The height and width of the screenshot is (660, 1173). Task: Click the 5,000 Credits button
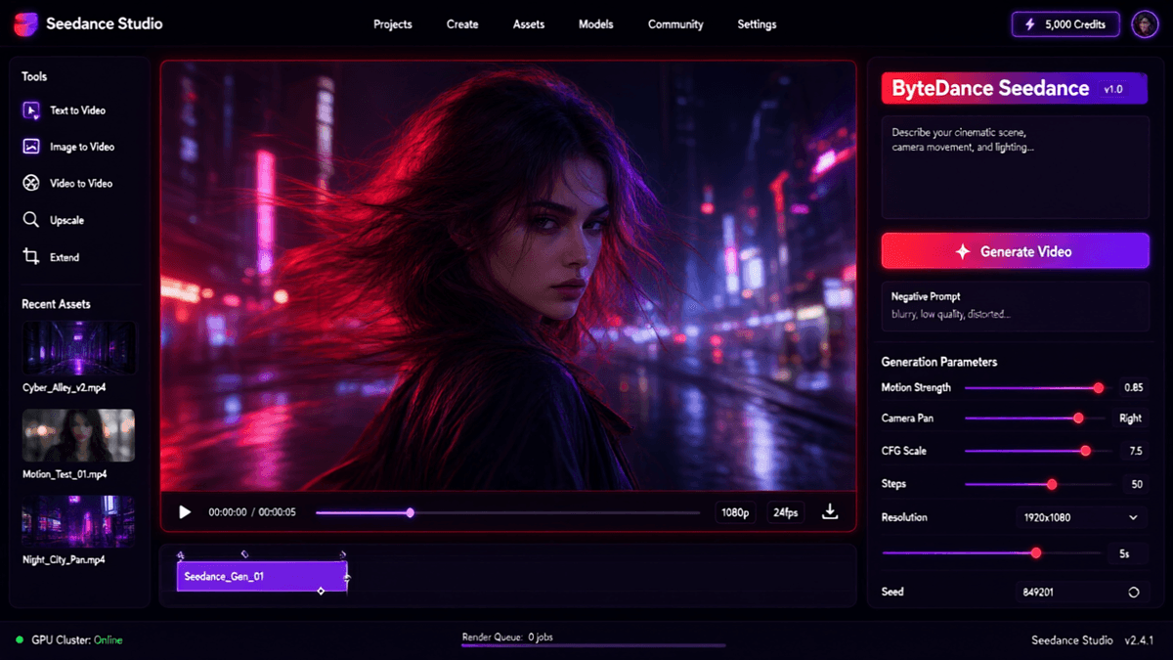coord(1065,24)
